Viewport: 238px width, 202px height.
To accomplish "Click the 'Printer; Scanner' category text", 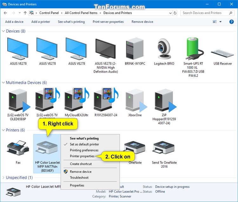I will 120,196.
